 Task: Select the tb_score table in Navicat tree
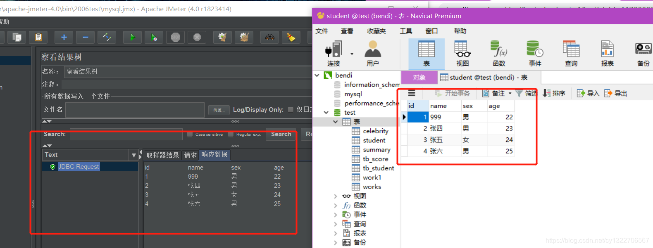375,159
